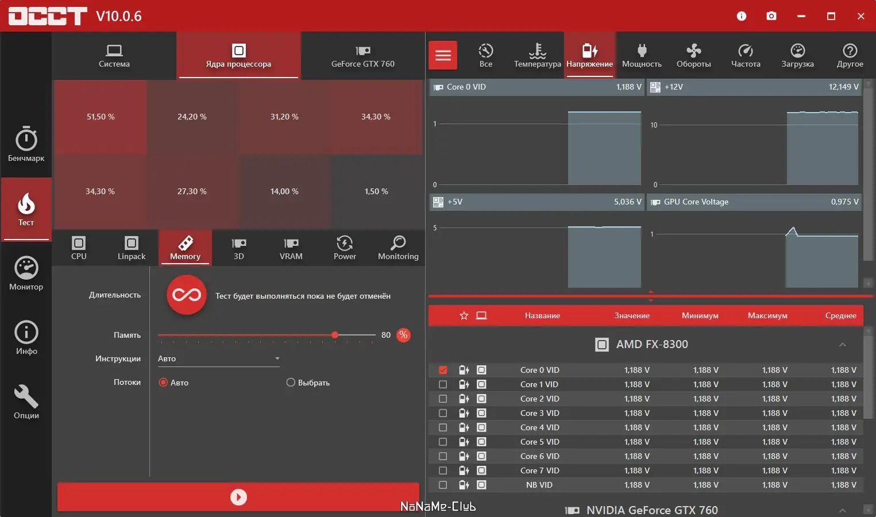The image size is (876, 517).
Task: Uncheck the Core 0 VID checkbox
Action: tap(443, 370)
